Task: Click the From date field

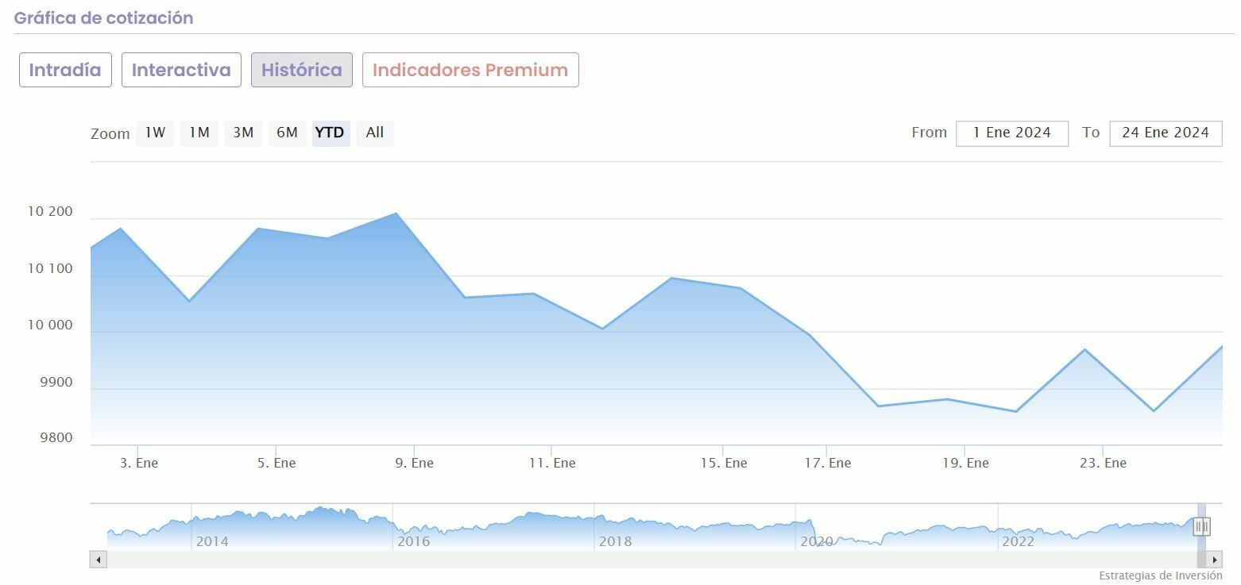Action: (1011, 133)
